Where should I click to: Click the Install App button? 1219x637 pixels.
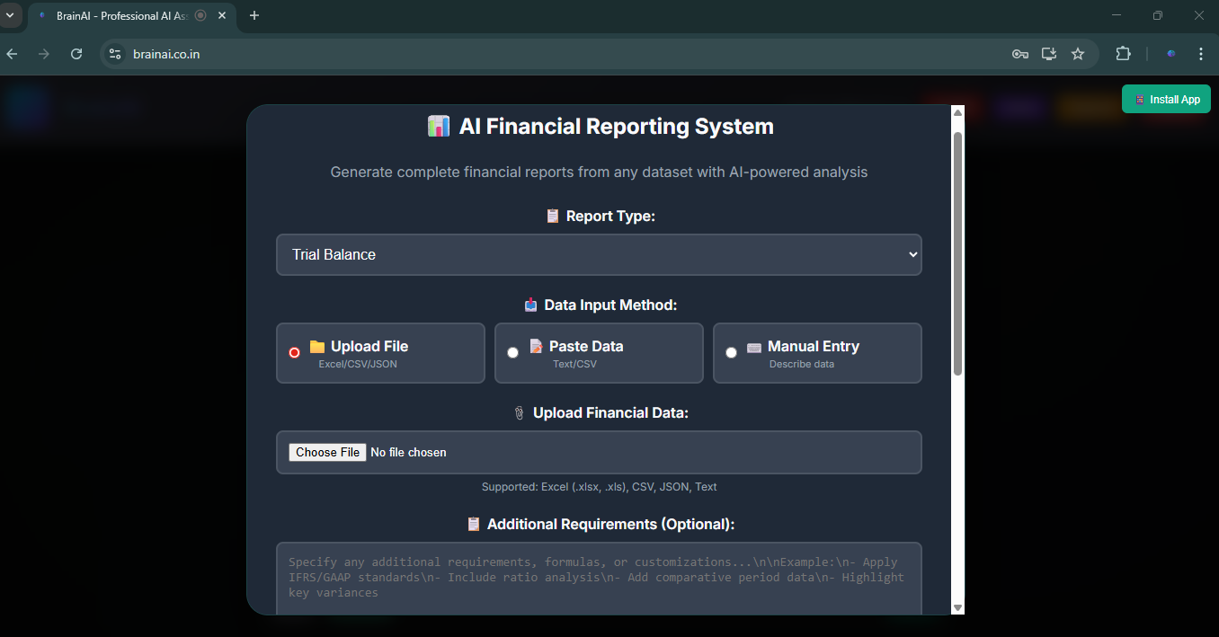point(1166,99)
